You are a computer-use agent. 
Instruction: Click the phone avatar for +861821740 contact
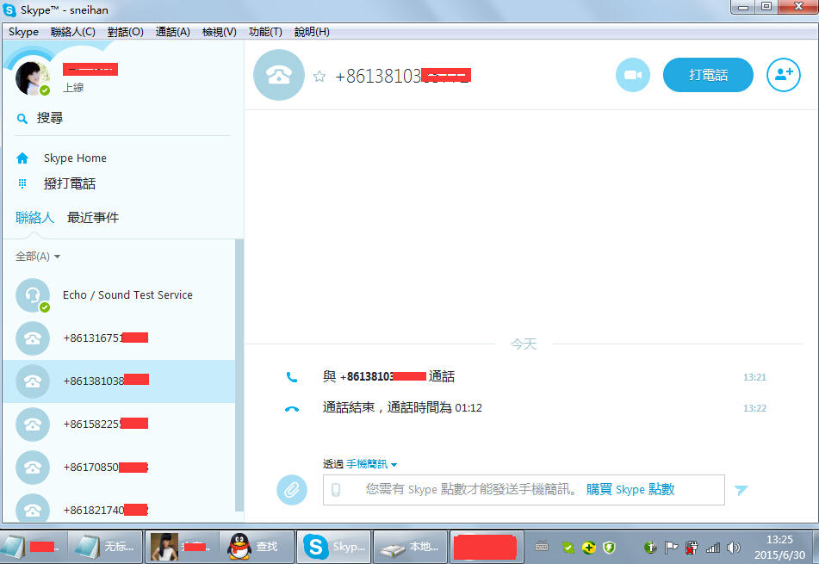click(x=33, y=508)
